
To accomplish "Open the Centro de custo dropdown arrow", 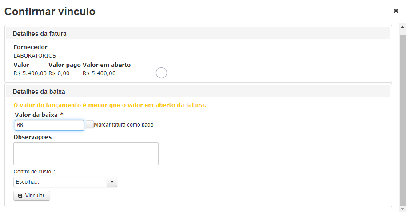I will [x=112, y=182].
